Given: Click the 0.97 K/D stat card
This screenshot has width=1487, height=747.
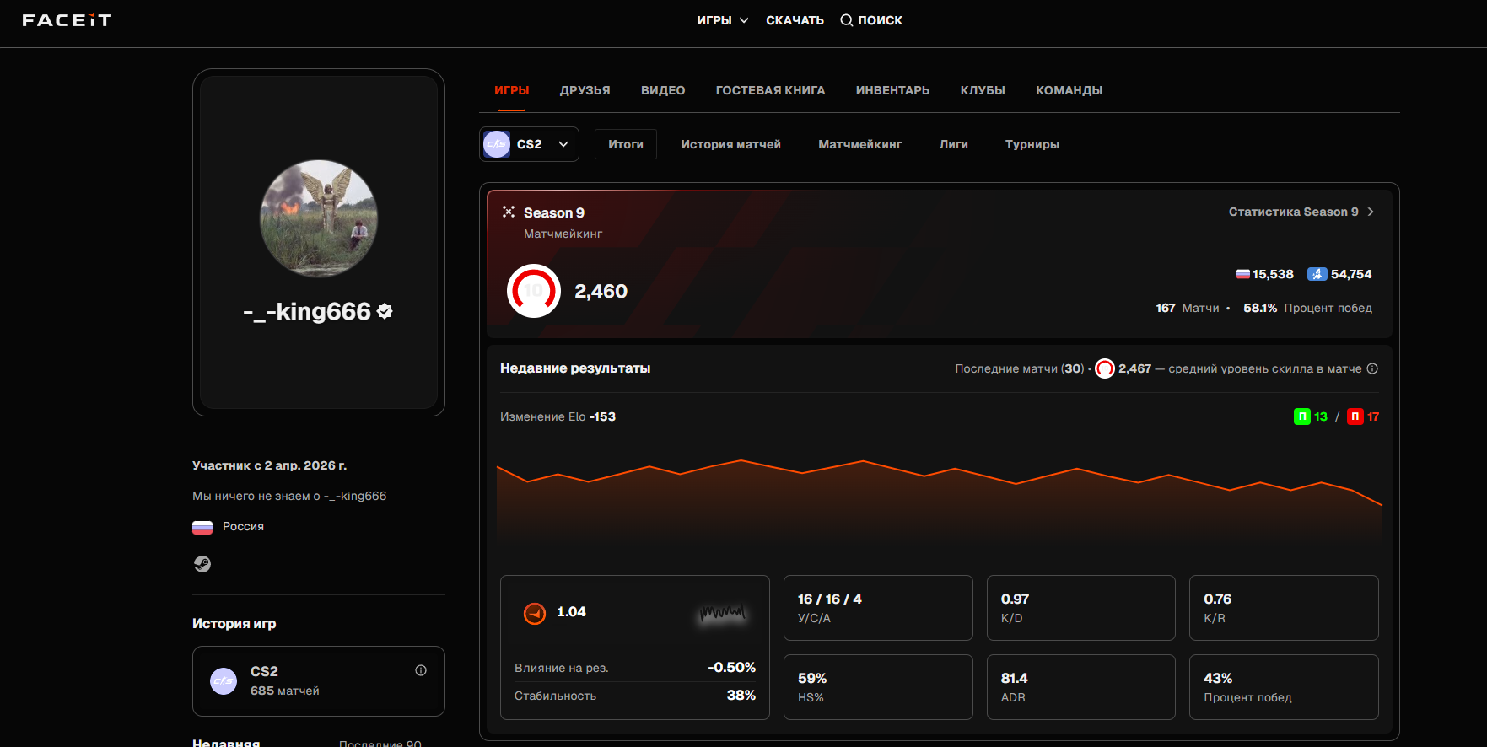Looking at the screenshot, I should [1081, 608].
